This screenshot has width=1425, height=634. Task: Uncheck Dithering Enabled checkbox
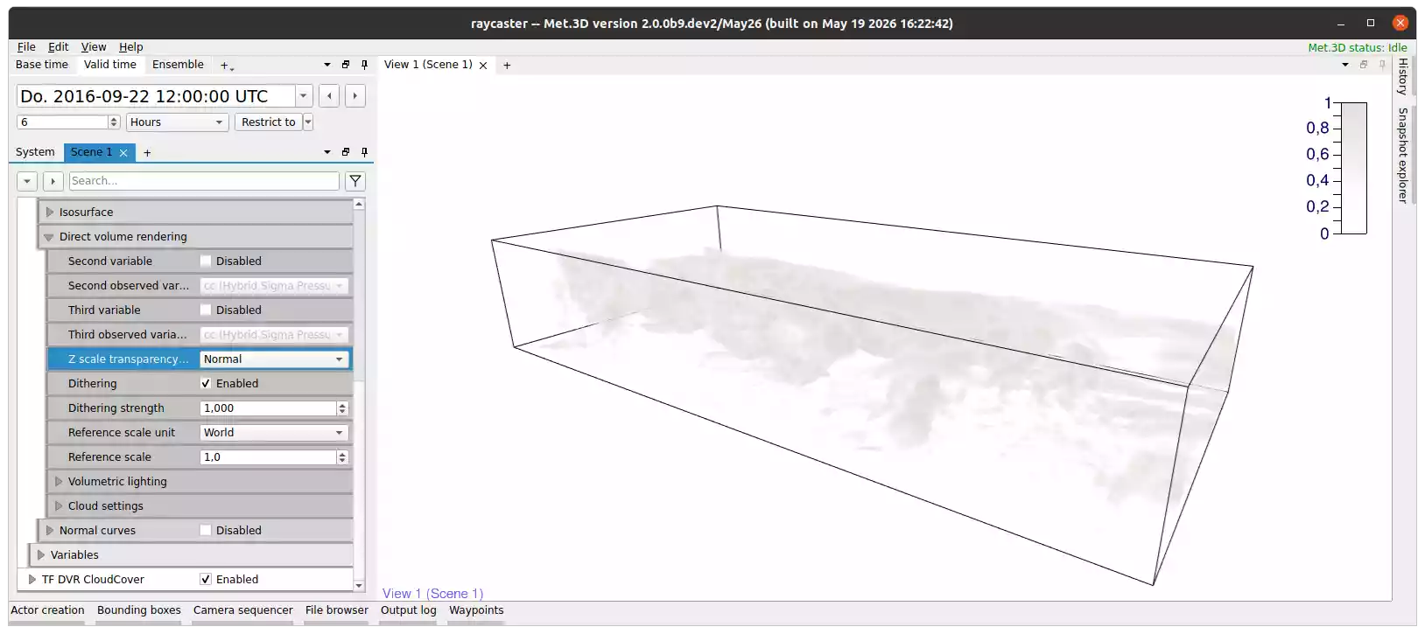206,384
